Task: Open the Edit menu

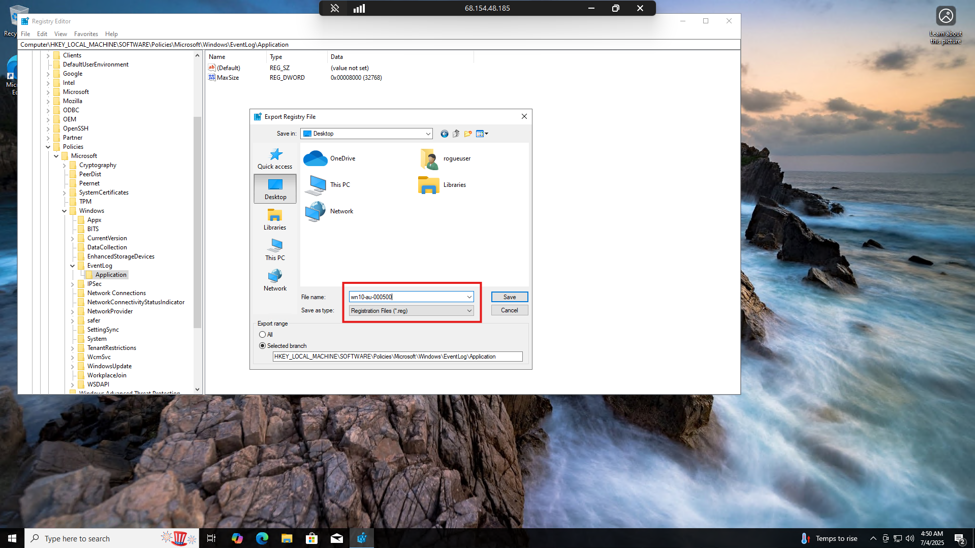Action: (x=42, y=34)
